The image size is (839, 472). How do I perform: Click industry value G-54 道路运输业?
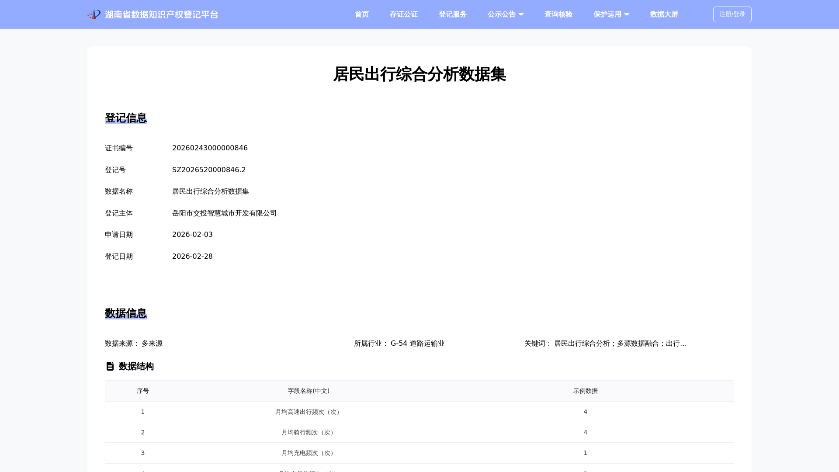click(418, 344)
